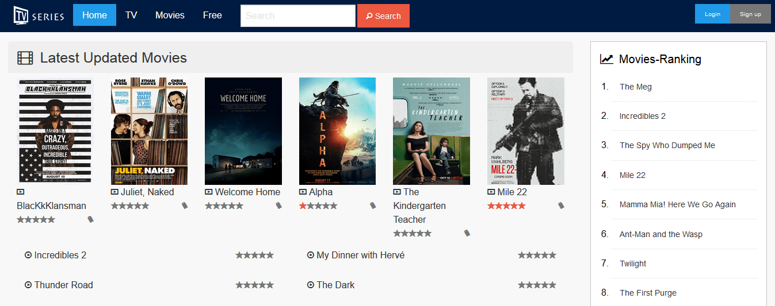Image resolution: width=775 pixels, height=306 pixels.
Task: Open the Juliet, Naked poster thumbnail
Action: click(149, 131)
